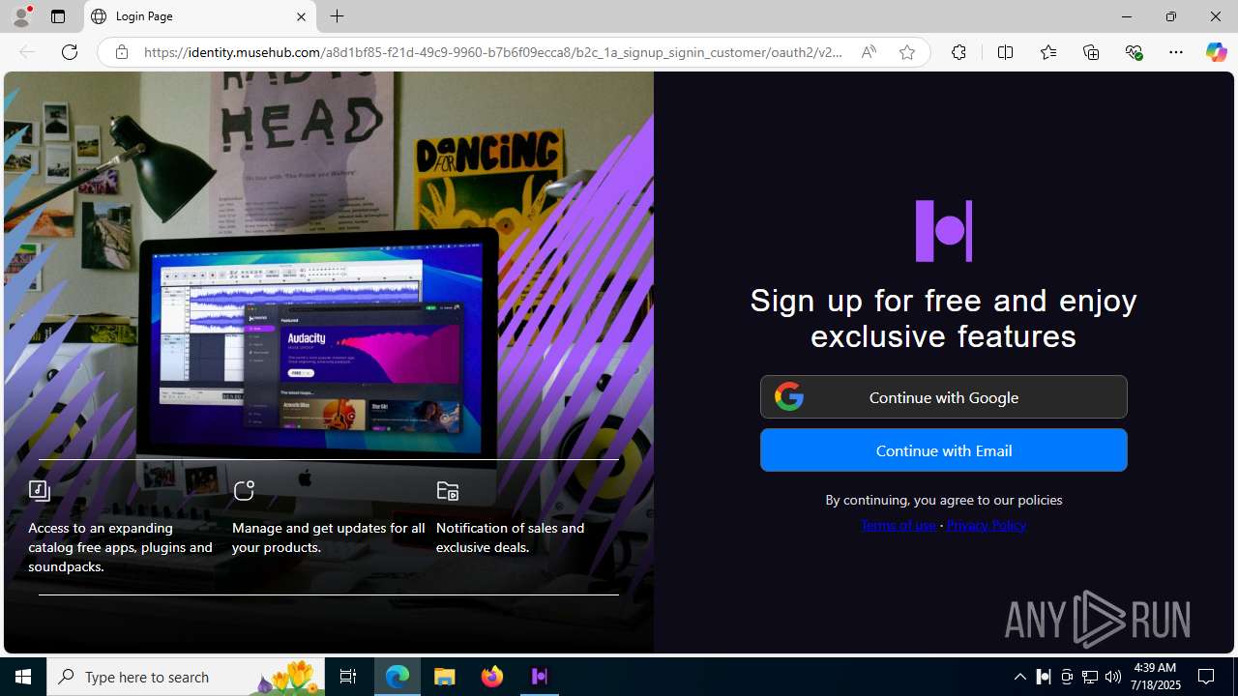Click the address bar URL field

(493, 52)
